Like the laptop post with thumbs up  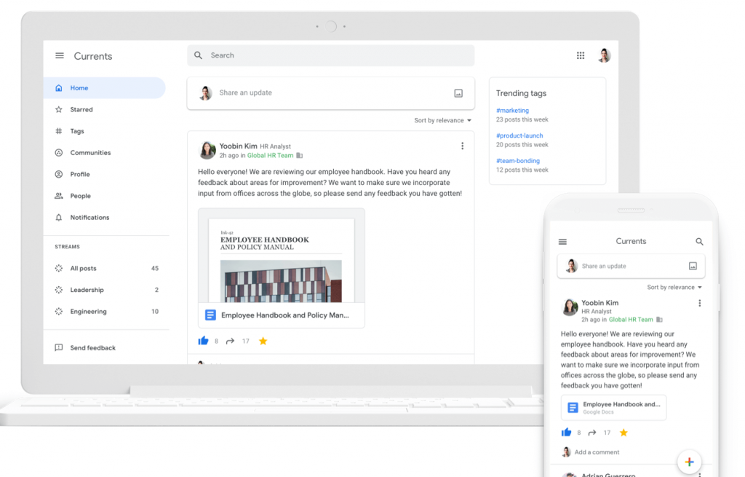[x=204, y=341]
